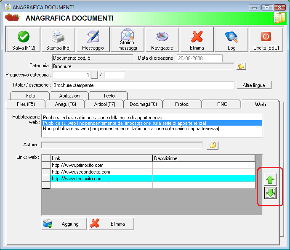Click empty Link cell in new row
This screenshot has width=290, height=250.
(x=101, y=185)
